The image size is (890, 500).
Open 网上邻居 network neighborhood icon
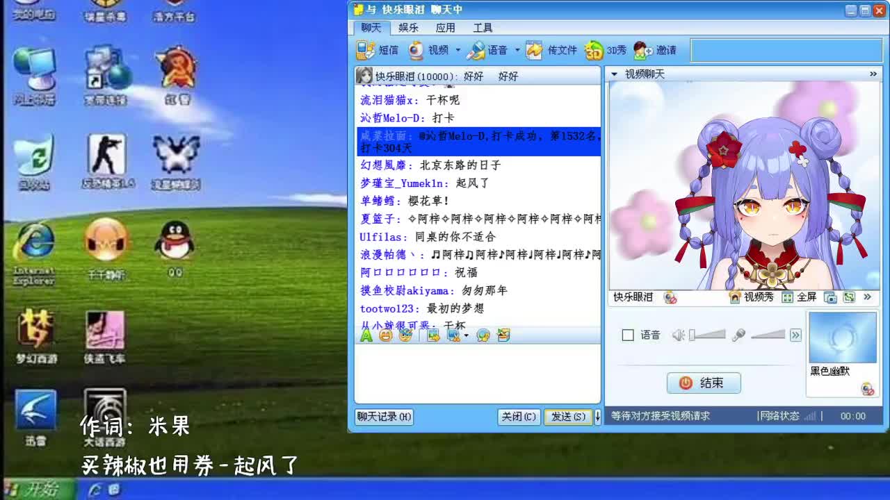(x=34, y=76)
